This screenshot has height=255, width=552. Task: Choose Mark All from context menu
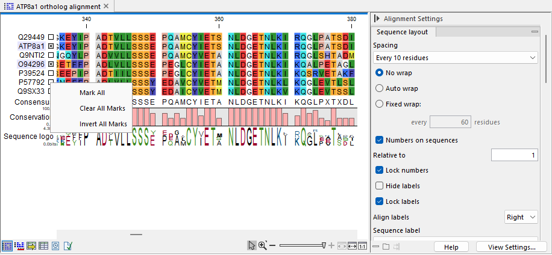(92, 93)
